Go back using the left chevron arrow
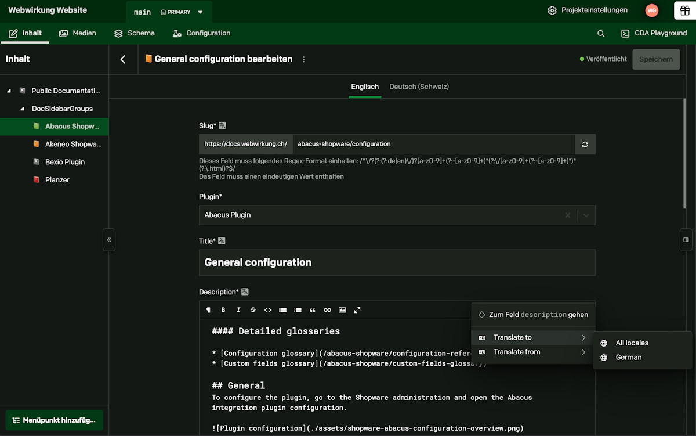Viewport: 696px width, 436px height. pos(123,59)
